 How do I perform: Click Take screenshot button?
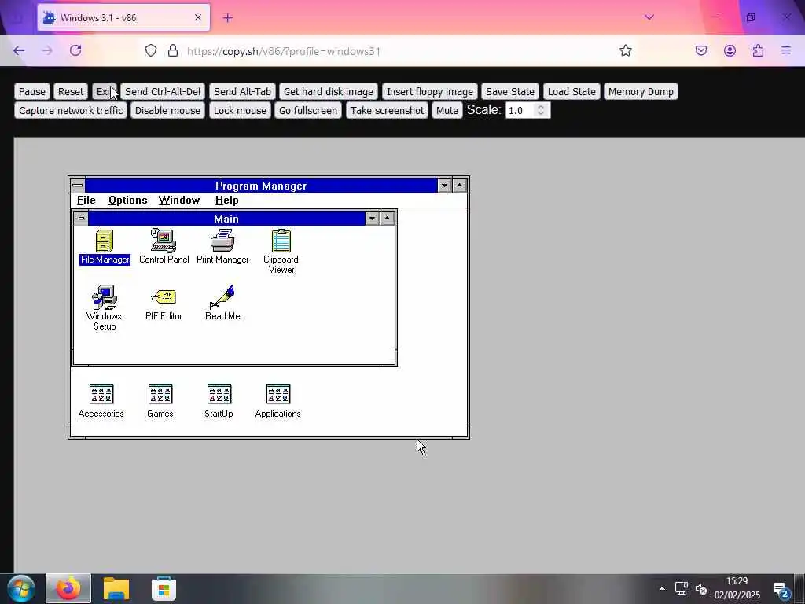tap(387, 110)
